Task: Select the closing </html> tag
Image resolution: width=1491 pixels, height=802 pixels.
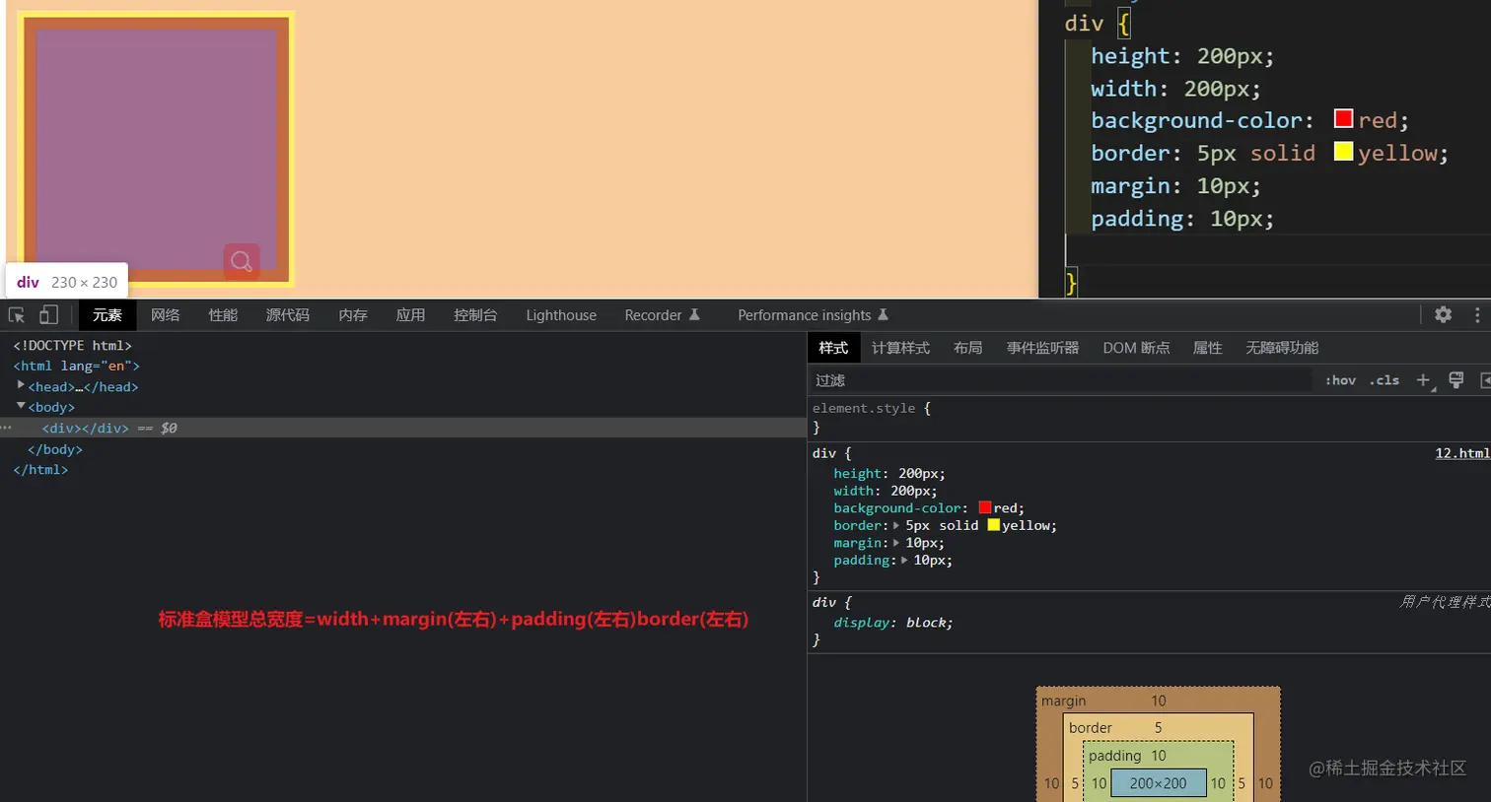Action: point(40,470)
